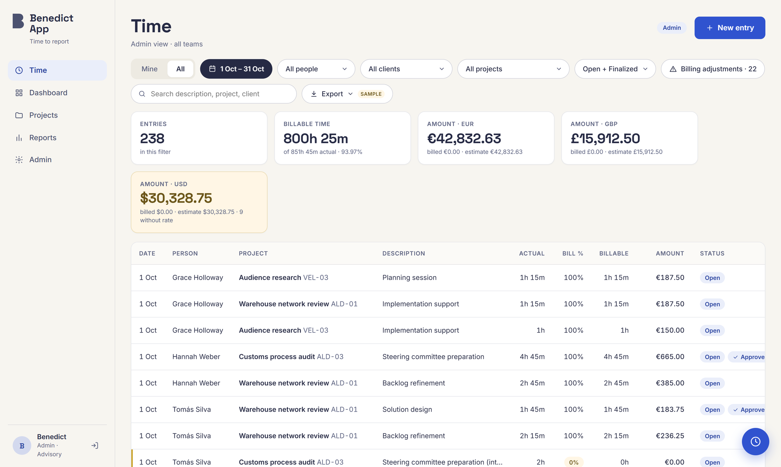Select the Backlog refinement row for Hannah Weber
This screenshot has height=467, width=781.
coord(448,383)
